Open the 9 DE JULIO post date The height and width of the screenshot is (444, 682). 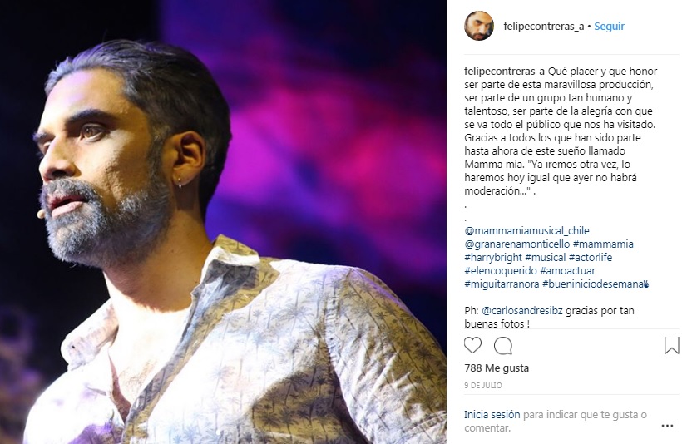482,386
